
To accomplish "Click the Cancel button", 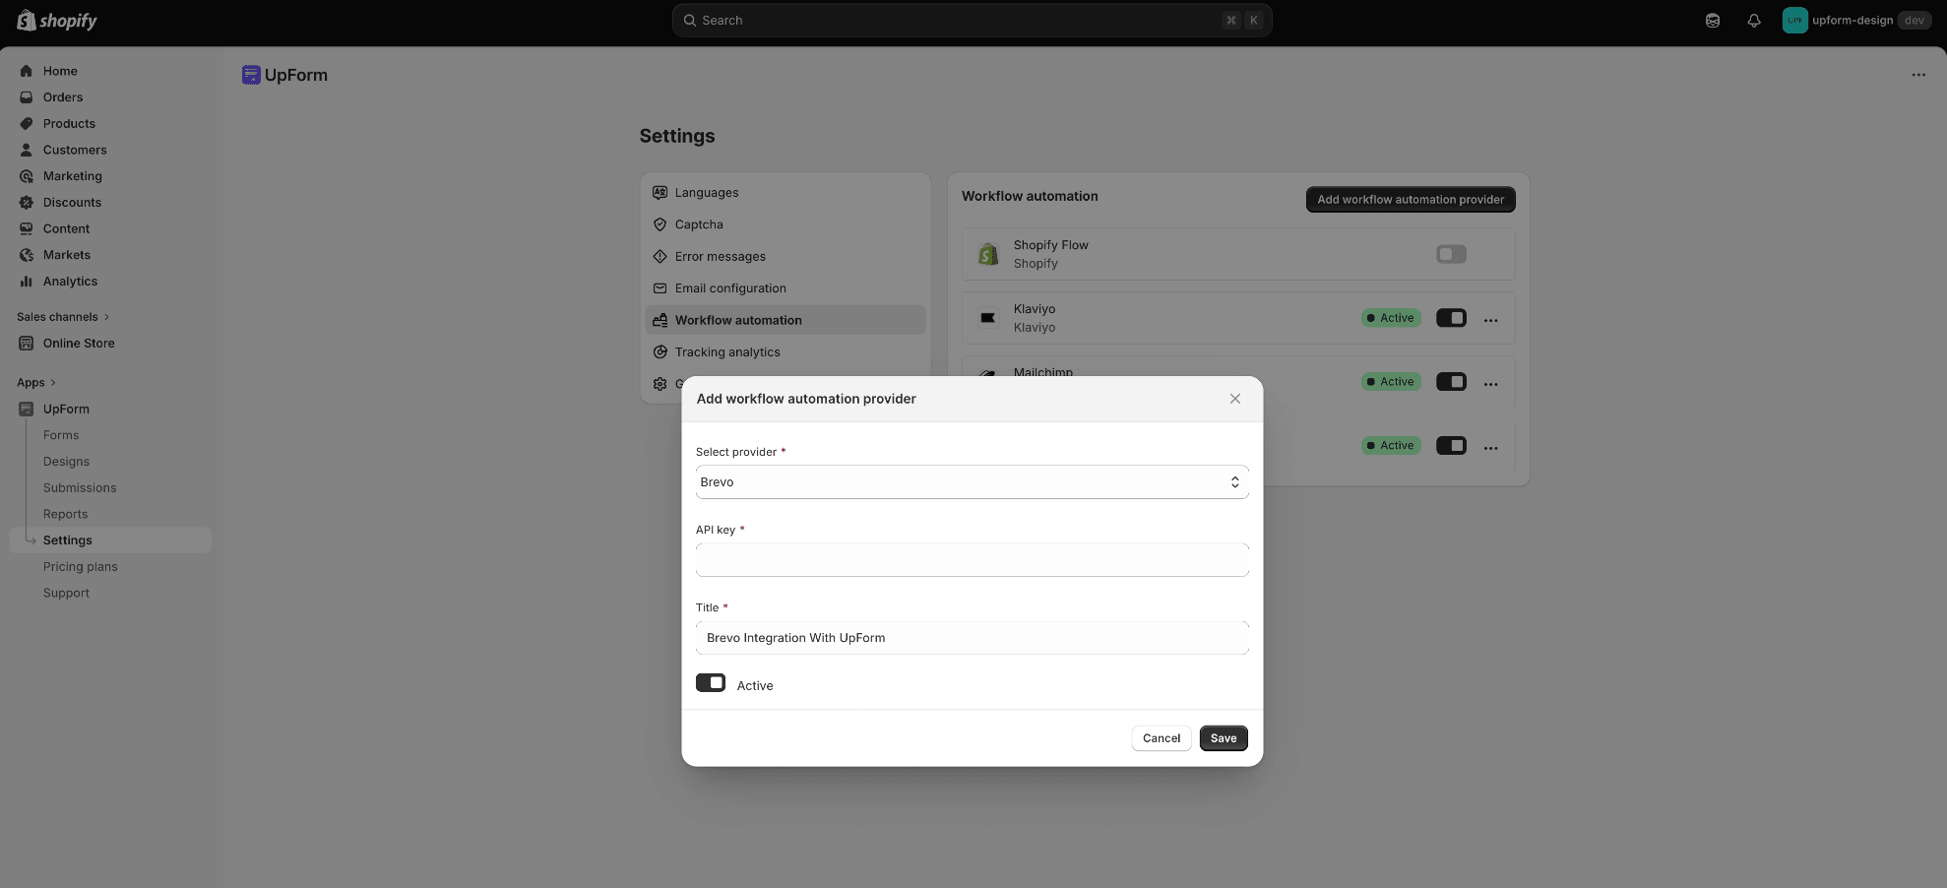I will pyautogui.click(x=1162, y=738).
